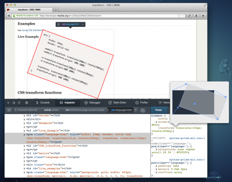Select the content-main.full breadcrumb

click(28, 110)
